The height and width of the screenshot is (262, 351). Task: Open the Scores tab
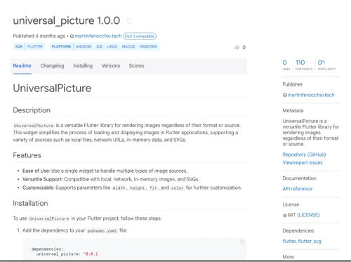click(x=136, y=66)
